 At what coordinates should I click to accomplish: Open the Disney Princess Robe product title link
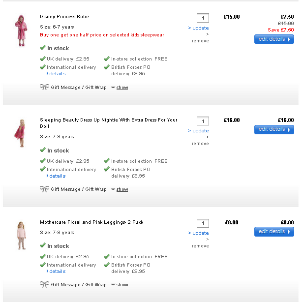(x=64, y=17)
